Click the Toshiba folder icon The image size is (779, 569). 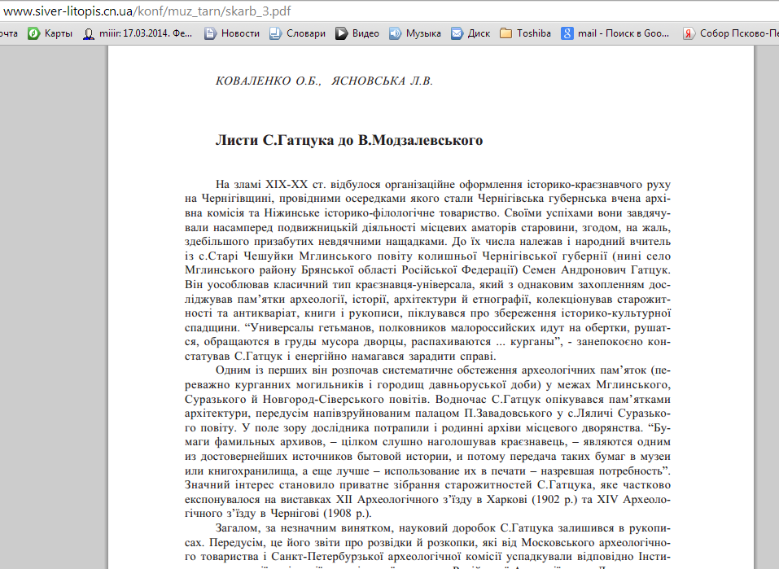click(505, 33)
